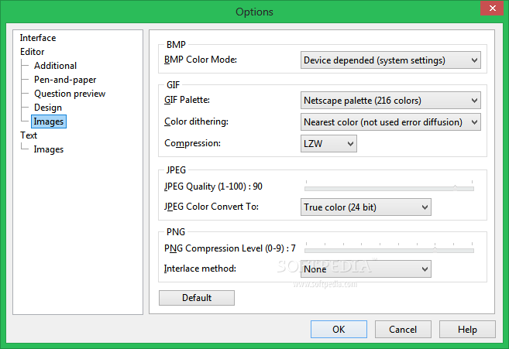Viewport: 509px width, 349px height.
Task: Select Design under Editor
Action: 48,108
